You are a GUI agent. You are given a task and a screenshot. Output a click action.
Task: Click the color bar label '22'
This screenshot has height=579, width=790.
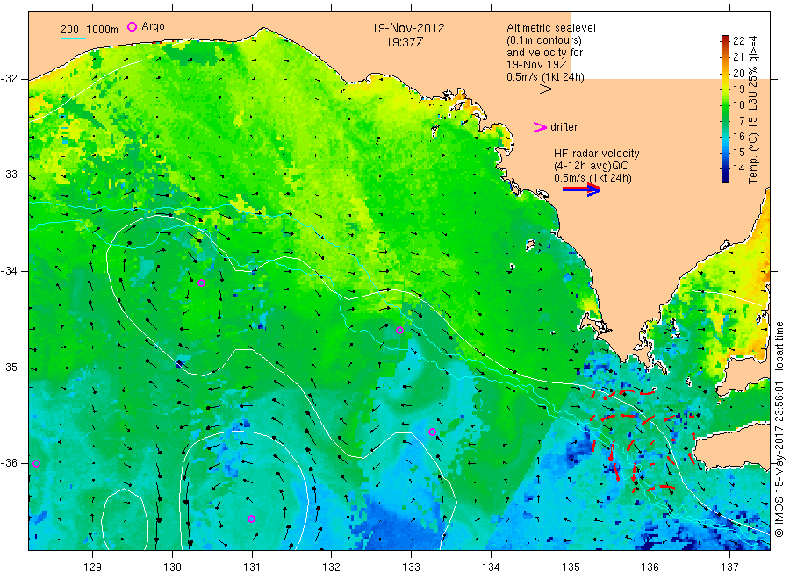[x=738, y=40]
